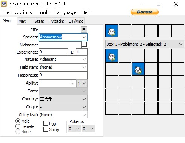Open the Box 1 selector dropdown

pyautogui.click(x=145, y=44)
